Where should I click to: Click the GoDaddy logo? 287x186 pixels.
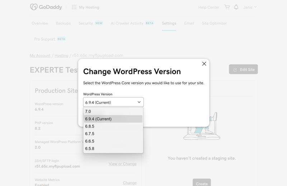click(x=46, y=7)
